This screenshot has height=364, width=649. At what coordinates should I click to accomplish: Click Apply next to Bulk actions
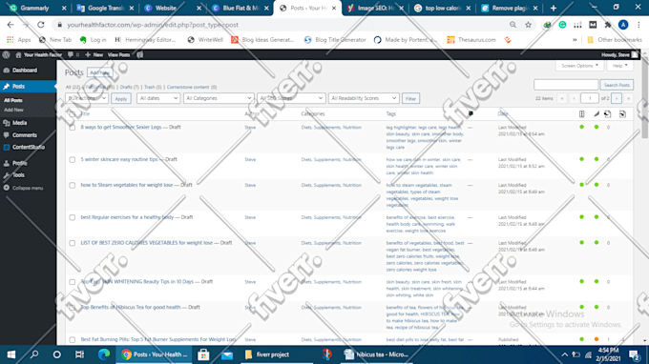tap(121, 98)
